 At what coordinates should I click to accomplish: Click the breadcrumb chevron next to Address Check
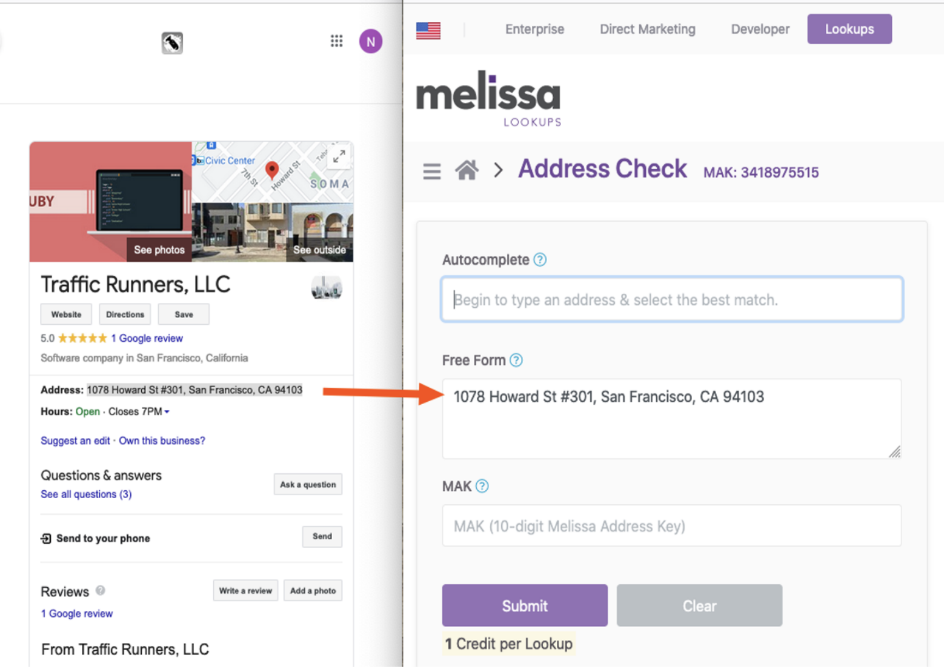(x=499, y=171)
